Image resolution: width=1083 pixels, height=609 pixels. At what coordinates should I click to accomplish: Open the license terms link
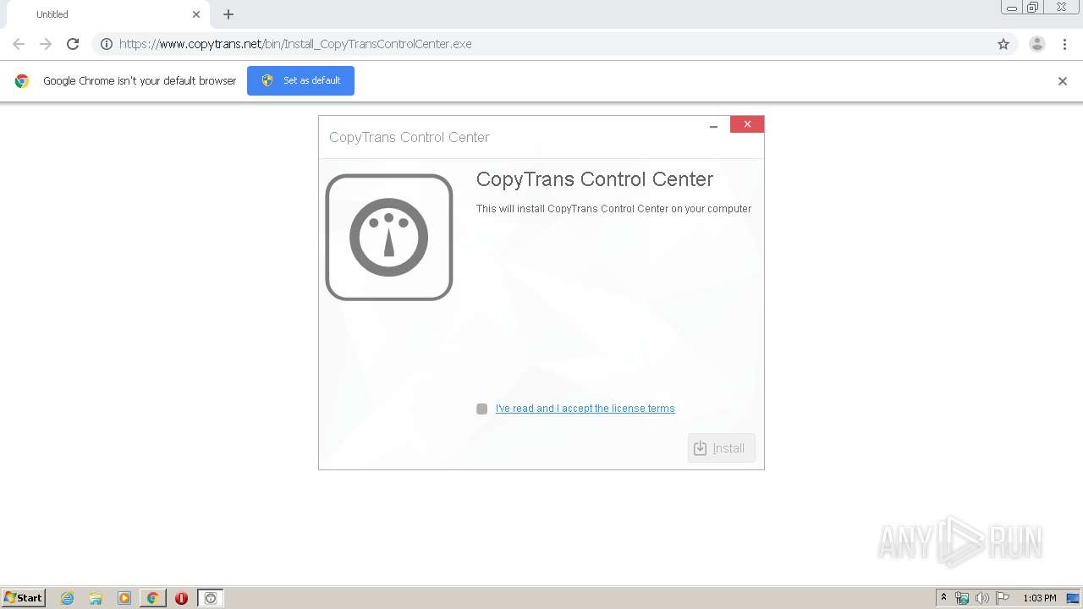585,409
